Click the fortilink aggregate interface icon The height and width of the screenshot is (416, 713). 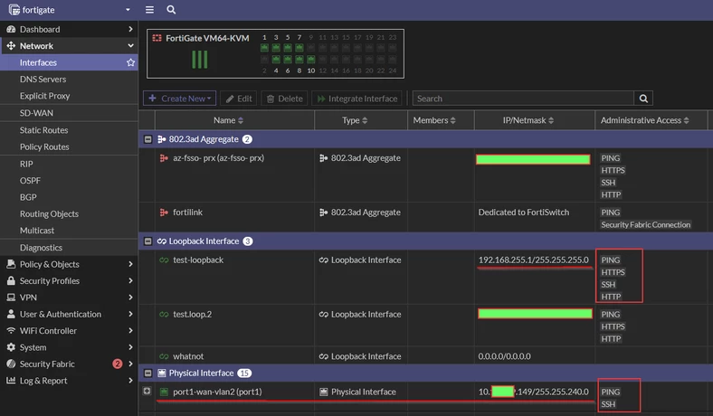(164, 213)
